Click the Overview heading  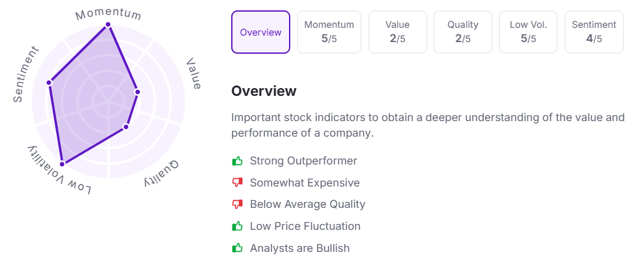click(x=264, y=91)
